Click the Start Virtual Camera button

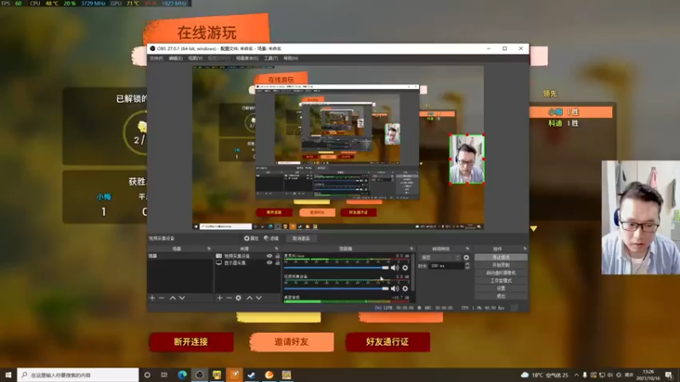pyautogui.click(x=501, y=272)
